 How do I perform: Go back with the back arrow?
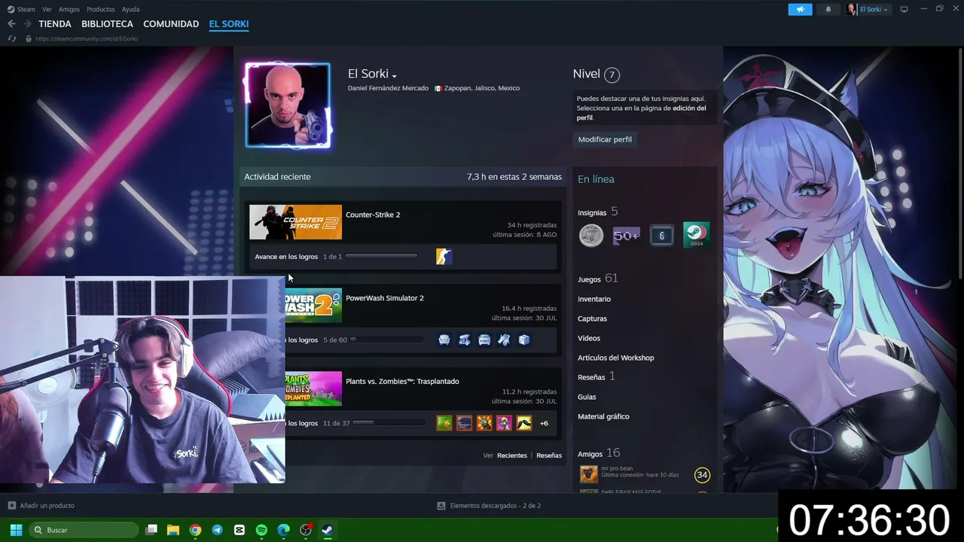coord(11,24)
